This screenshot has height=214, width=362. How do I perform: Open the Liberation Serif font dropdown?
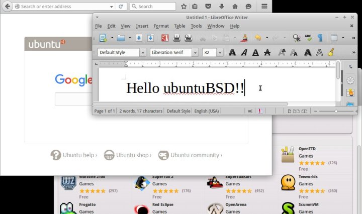(195, 52)
